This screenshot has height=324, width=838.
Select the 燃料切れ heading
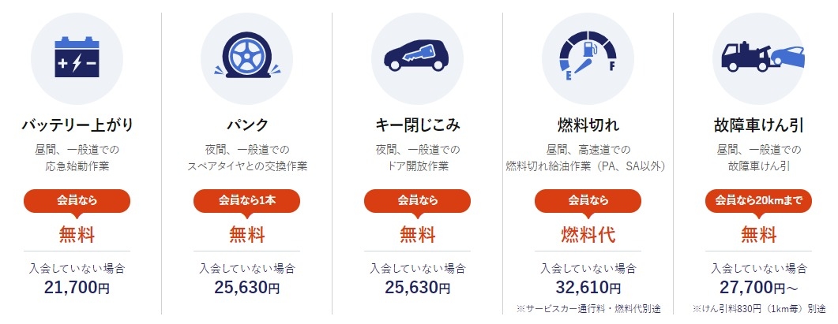(588, 125)
